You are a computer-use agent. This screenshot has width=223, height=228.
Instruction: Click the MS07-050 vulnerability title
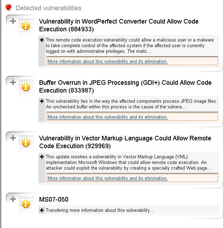coord(54,199)
